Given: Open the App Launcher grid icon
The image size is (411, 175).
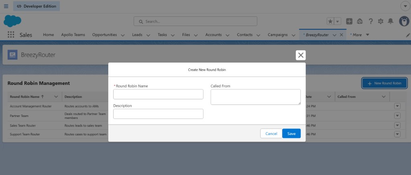Looking at the screenshot, I should 11,35.
